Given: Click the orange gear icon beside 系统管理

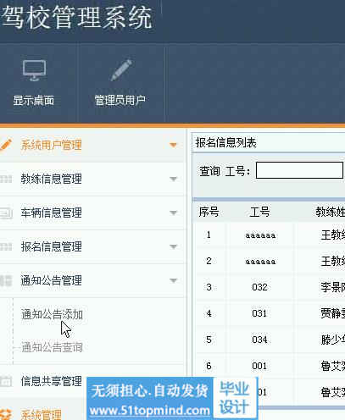Looking at the screenshot, I should pos(6,414).
